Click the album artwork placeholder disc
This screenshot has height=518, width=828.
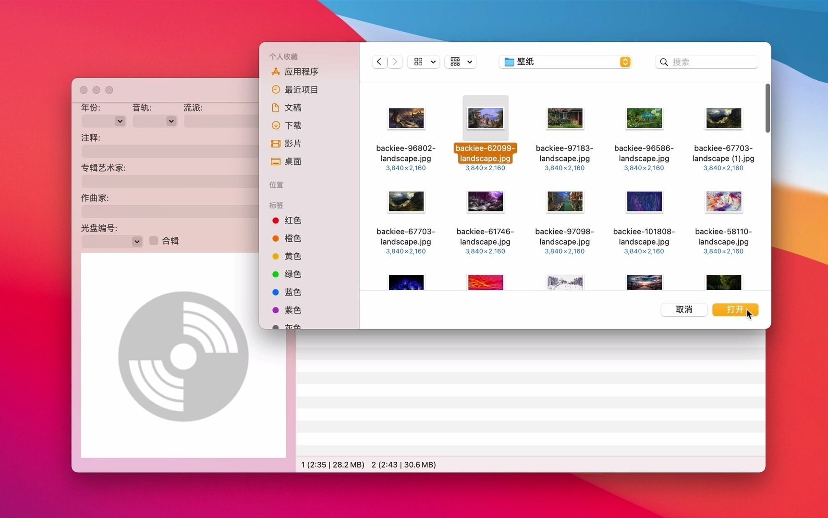point(183,356)
